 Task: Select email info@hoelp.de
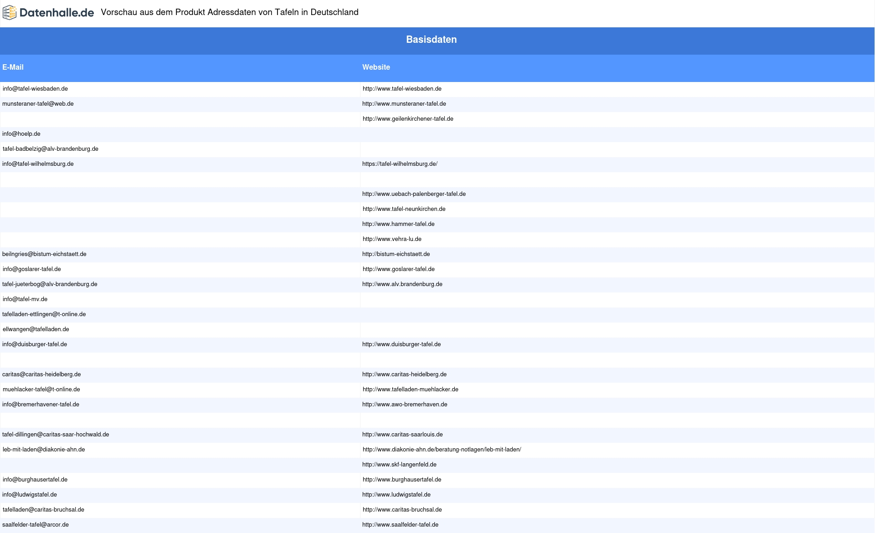21,134
